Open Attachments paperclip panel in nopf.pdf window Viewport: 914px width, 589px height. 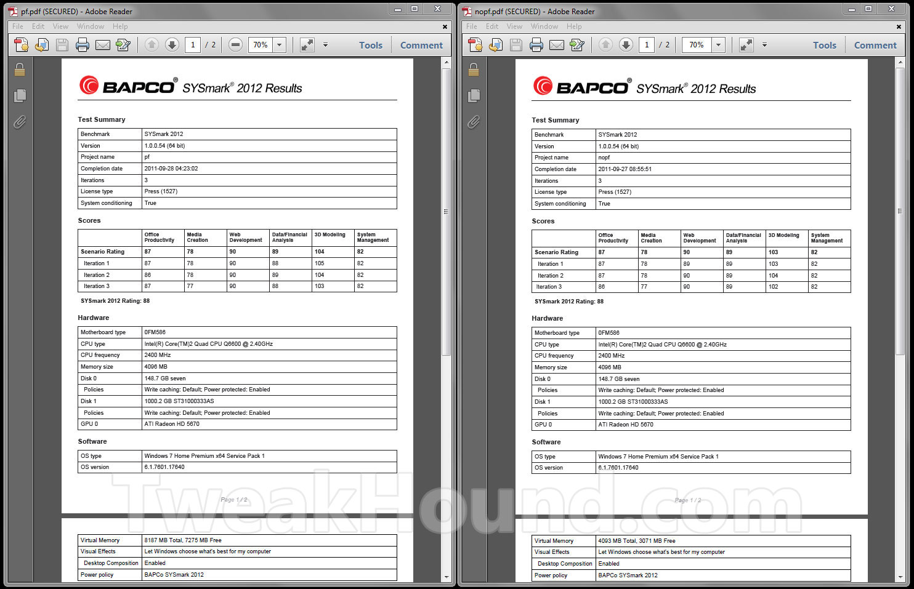click(x=474, y=122)
